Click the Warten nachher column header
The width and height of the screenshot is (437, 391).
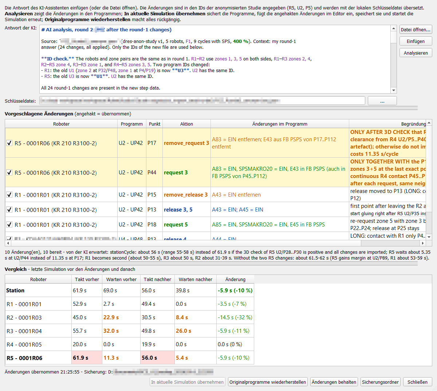[196, 279]
